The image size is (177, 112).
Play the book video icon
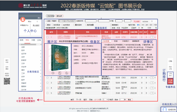point(67,73)
